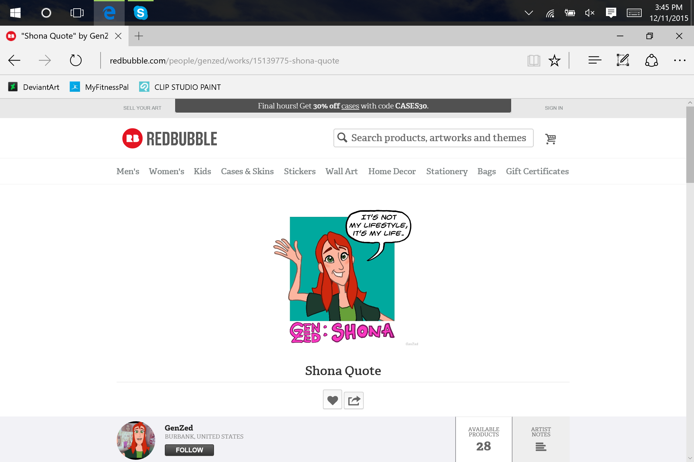Screen dimensions: 694x462
Task: Go back to the previous page
Action: (14, 60)
